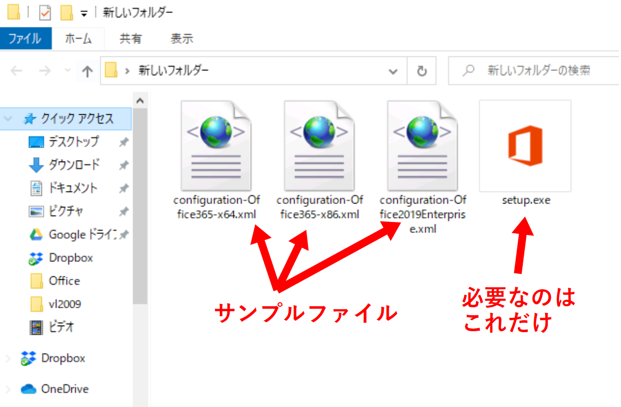Open the ファイル menu tab
This screenshot has height=407, width=621.
[25, 39]
